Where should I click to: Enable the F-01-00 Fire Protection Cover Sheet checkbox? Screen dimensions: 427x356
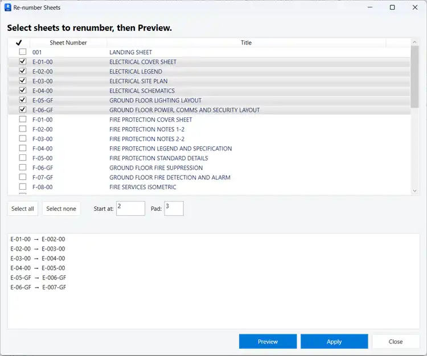click(x=23, y=120)
